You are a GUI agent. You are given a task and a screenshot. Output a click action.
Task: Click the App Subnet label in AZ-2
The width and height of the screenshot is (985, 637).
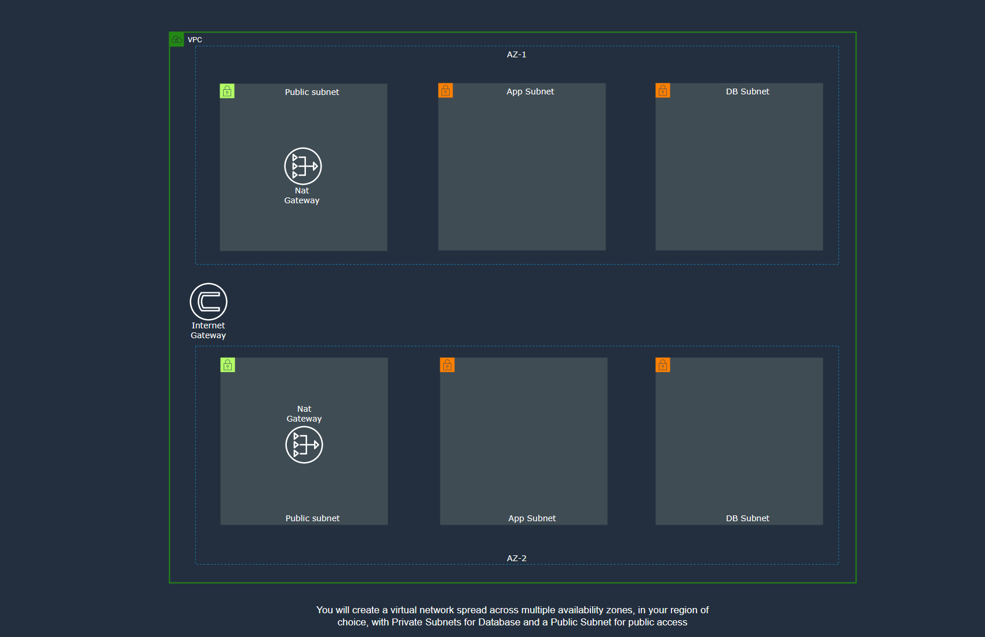532,518
